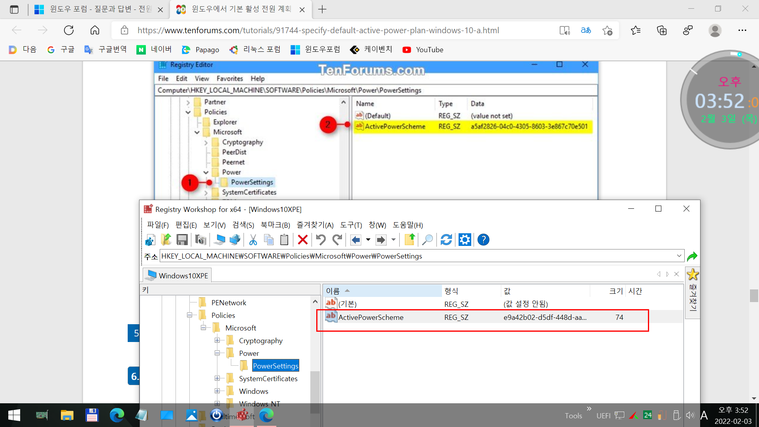Open the 창(W) menu
The width and height of the screenshot is (759, 427).
coord(378,225)
